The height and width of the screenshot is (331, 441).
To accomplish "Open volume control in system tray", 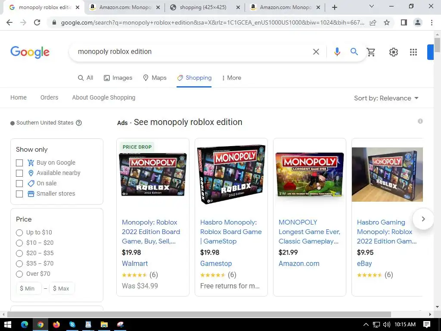I will point(386,325).
